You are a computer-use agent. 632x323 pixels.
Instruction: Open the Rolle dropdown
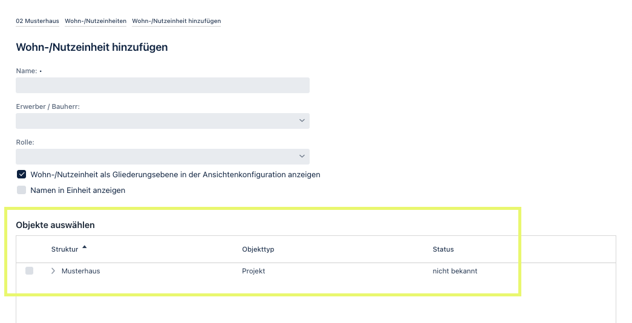(x=163, y=157)
